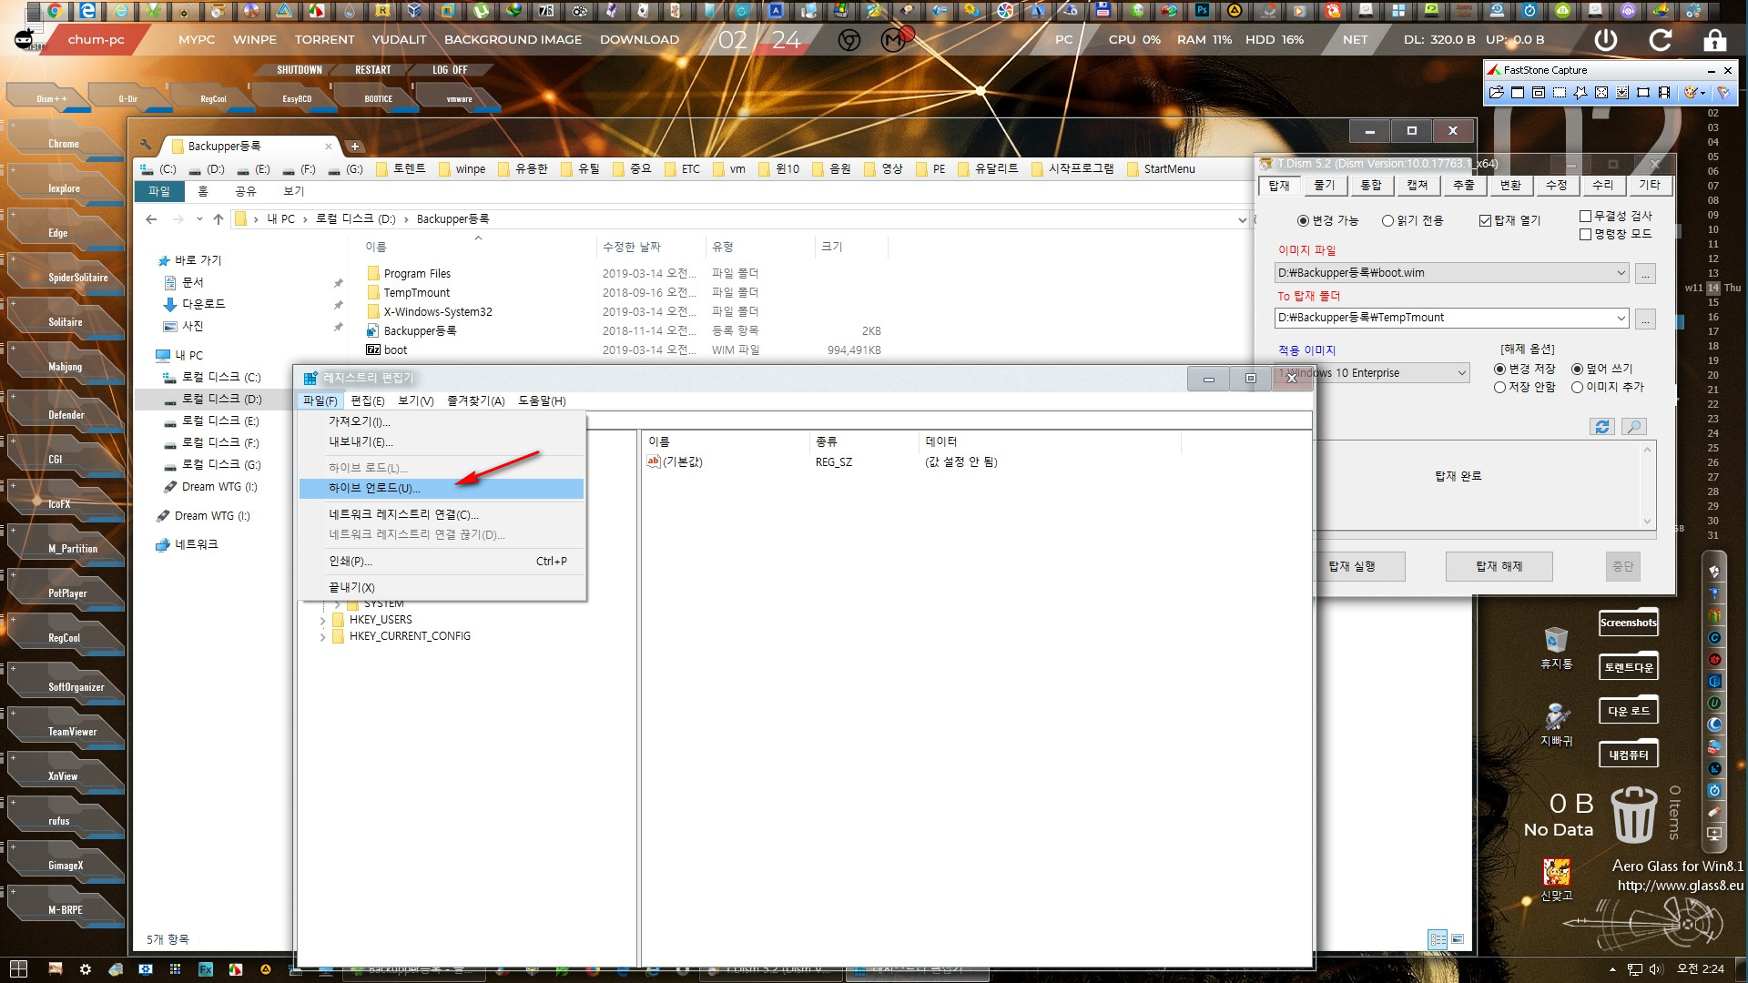Select FastStone full screen capture tool

tap(1601, 93)
